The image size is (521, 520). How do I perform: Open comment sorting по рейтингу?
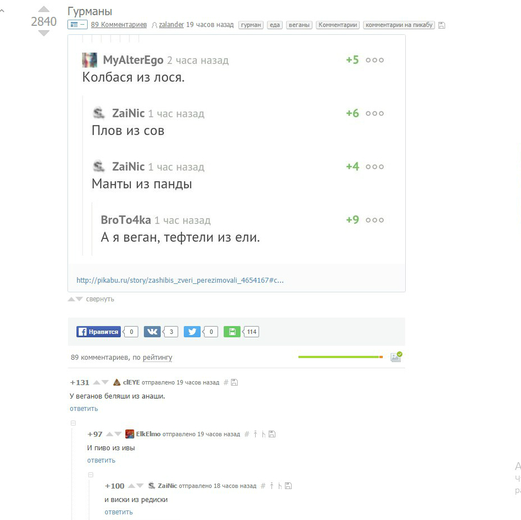point(157,358)
